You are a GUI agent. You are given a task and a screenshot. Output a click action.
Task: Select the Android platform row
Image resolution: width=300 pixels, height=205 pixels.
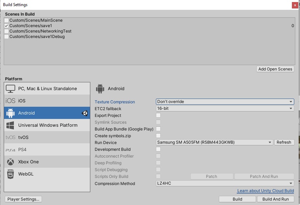pos(47,113)
